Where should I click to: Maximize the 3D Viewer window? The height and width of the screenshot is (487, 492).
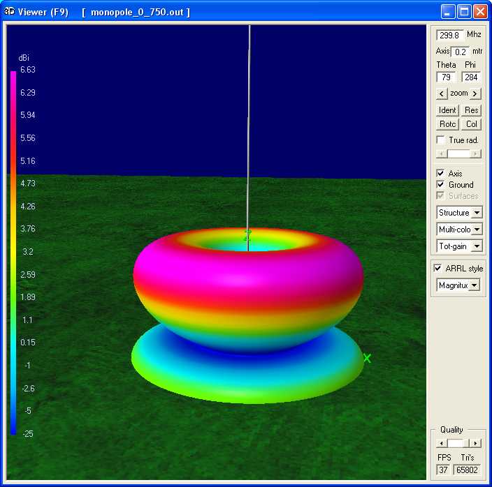465,12
